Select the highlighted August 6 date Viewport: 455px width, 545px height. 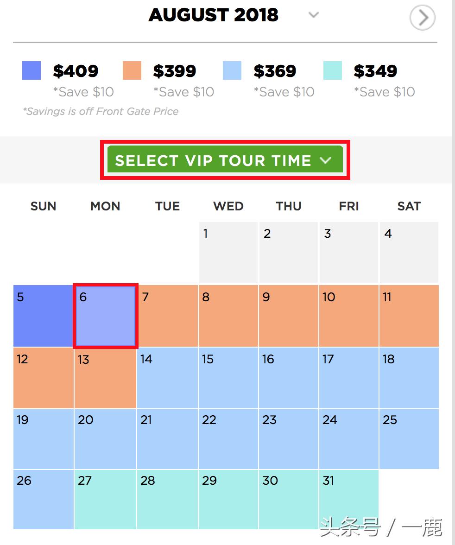coord(106,316)
